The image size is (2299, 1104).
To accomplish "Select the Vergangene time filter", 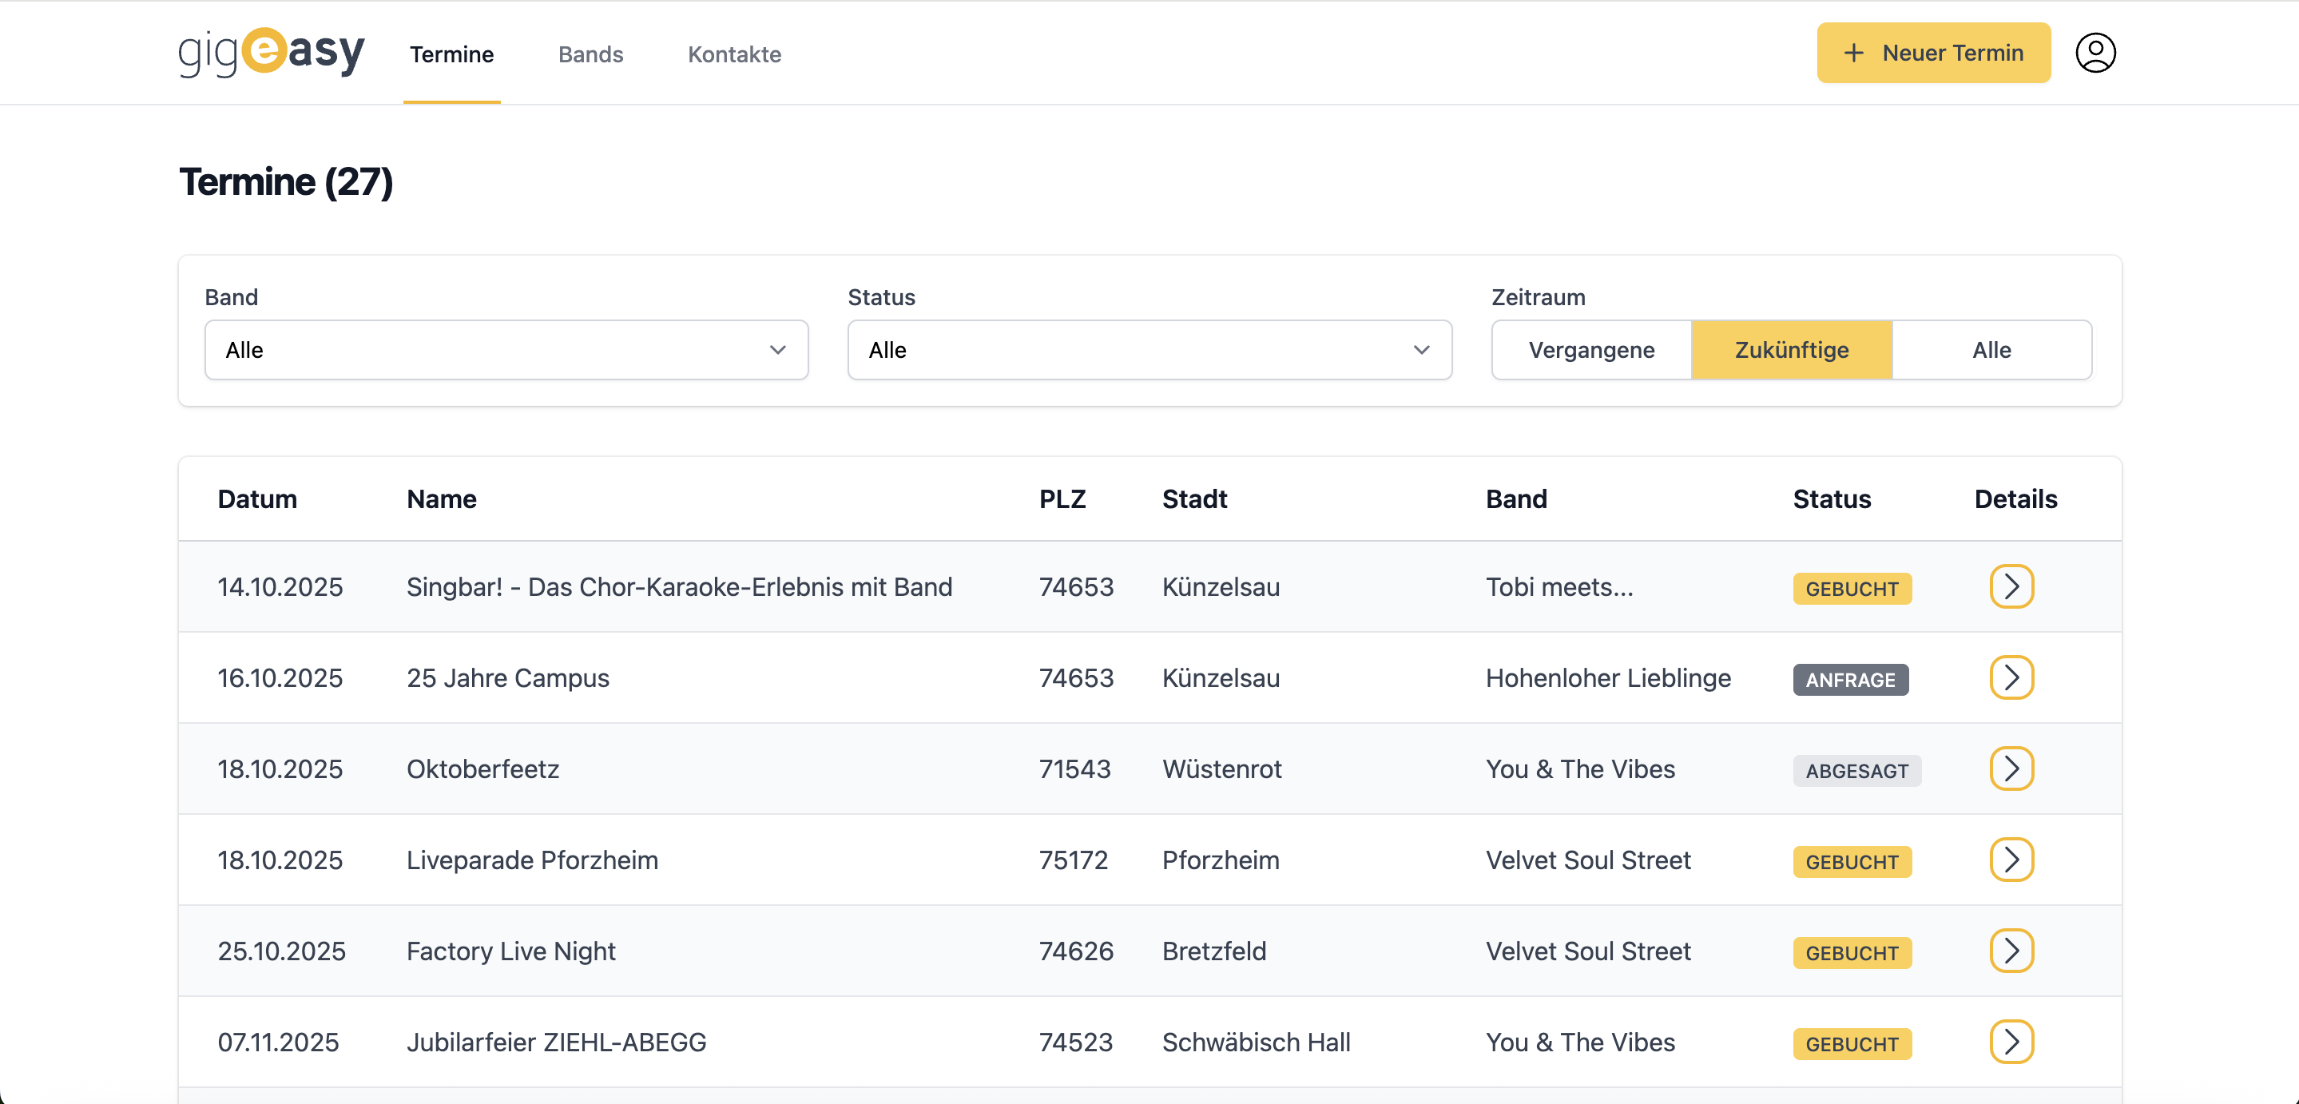I will (1592, 350).
